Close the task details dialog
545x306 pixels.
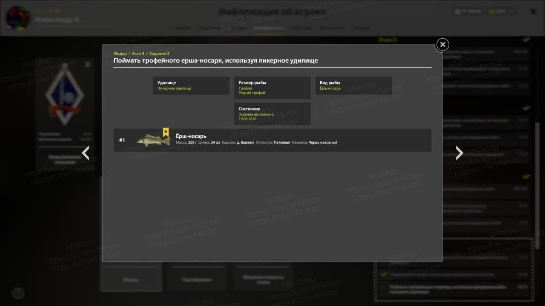point(442,44)
